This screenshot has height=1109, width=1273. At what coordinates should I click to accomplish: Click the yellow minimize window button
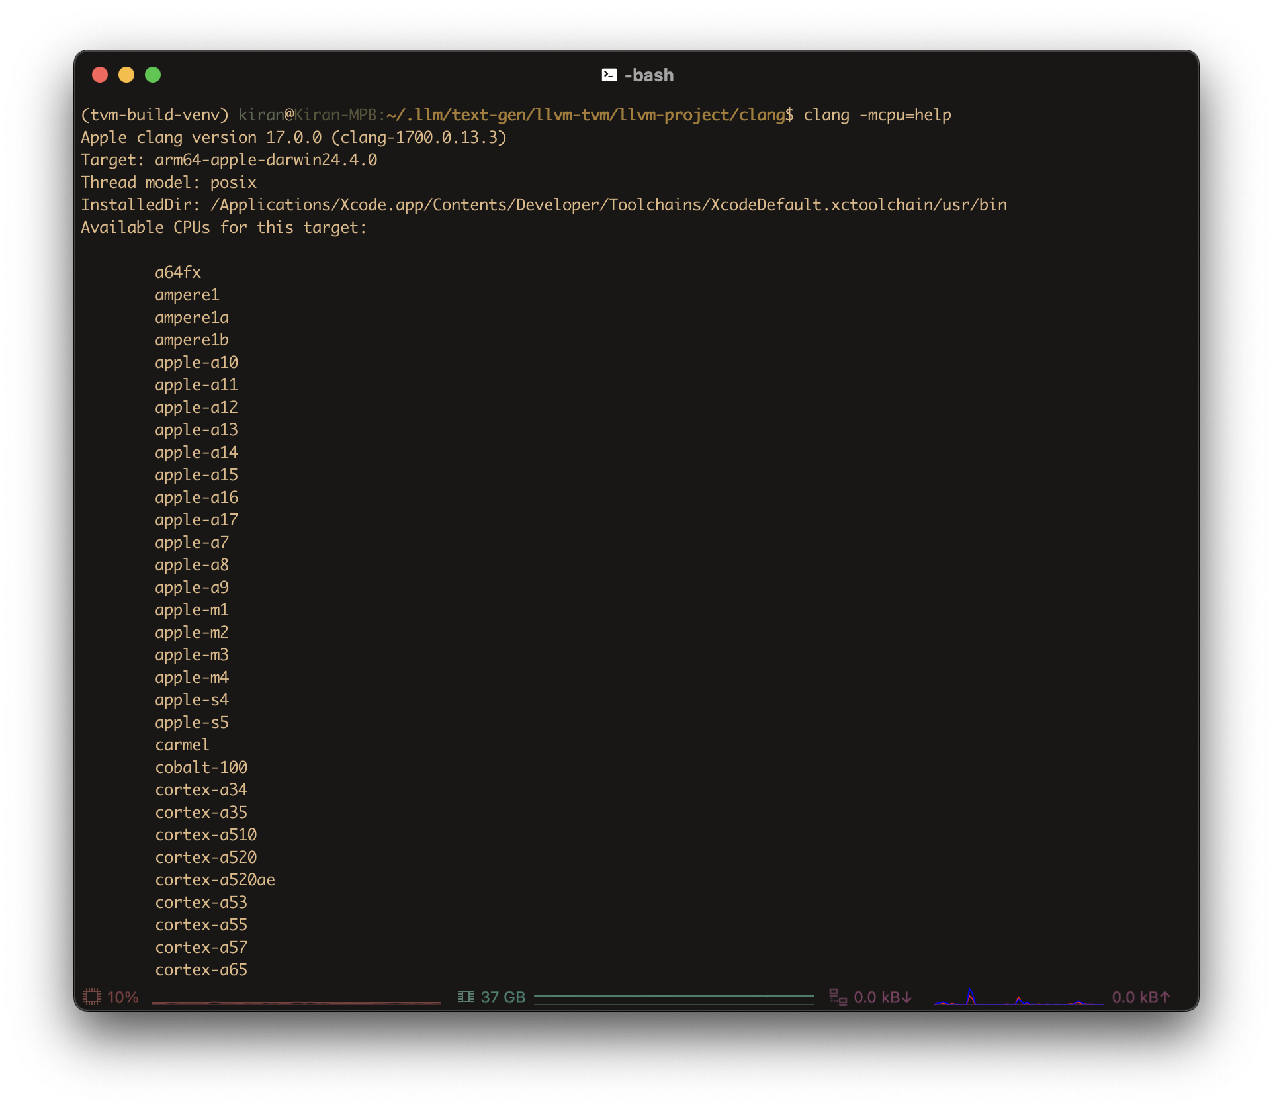(126, 75)
